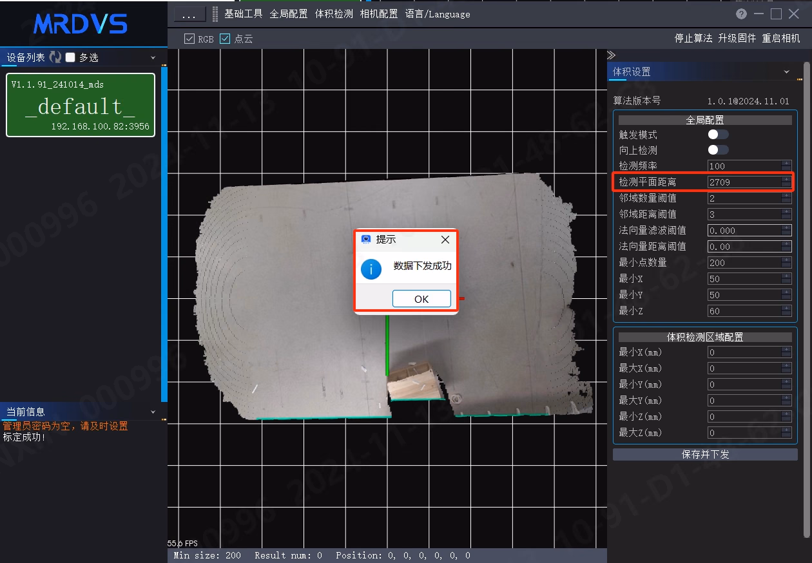Collapse the 设备列表 panel arrow

pos(153,58)
